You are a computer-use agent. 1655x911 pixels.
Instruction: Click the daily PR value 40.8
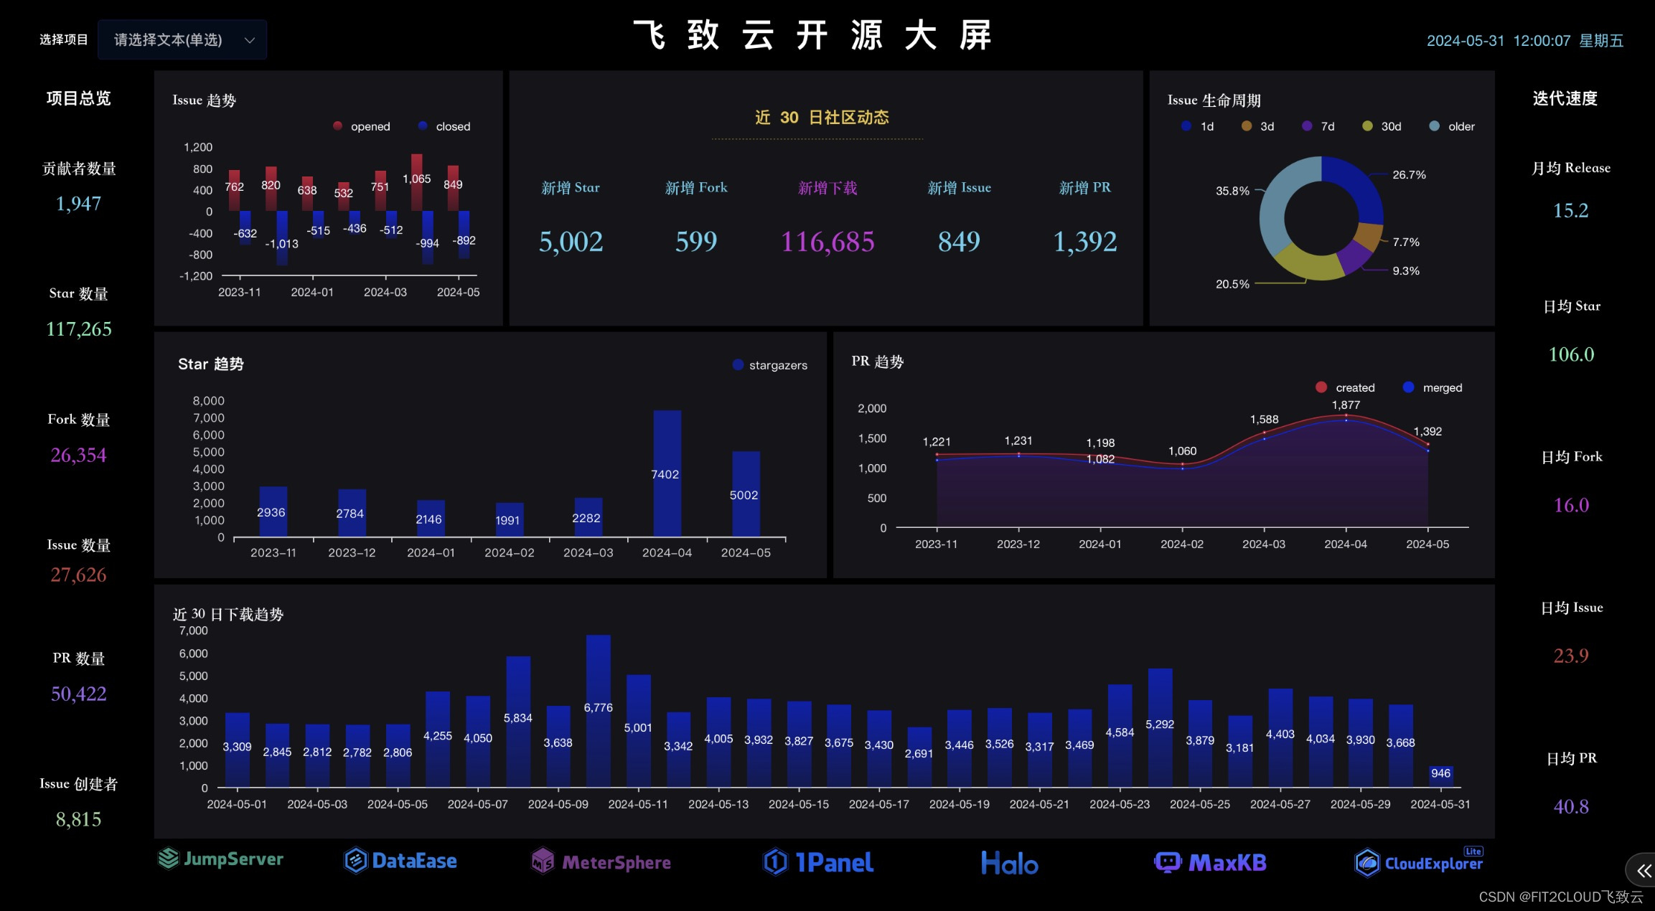1571,807
